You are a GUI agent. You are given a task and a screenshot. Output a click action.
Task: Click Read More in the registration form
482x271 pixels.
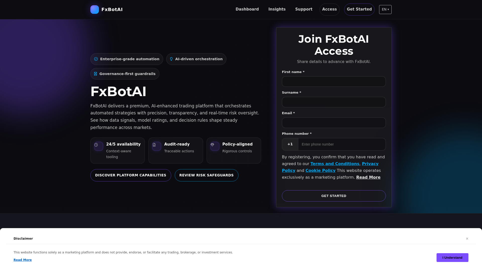tap(368, 177)
